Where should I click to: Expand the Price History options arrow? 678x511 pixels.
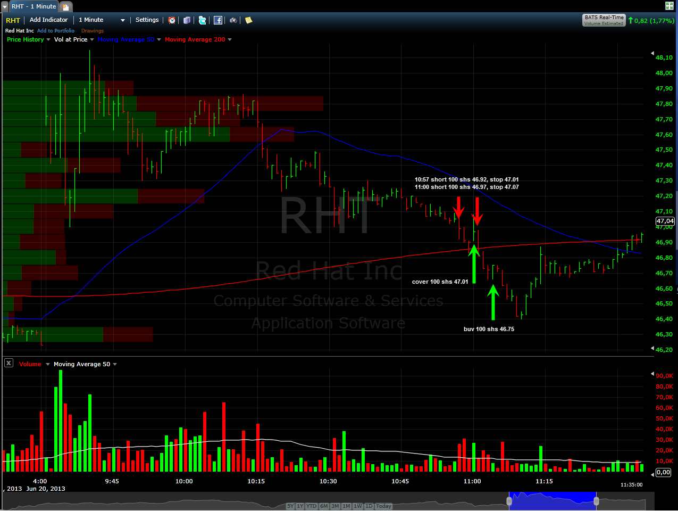(x=48, y=40)
